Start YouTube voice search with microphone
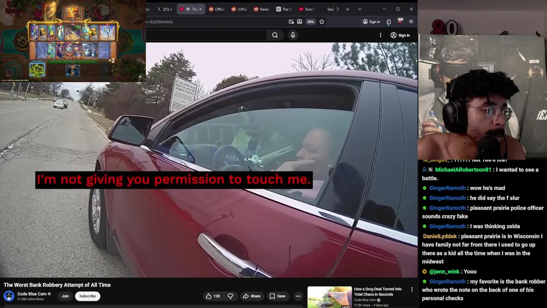The image size is (547, 308). (293, 35)
